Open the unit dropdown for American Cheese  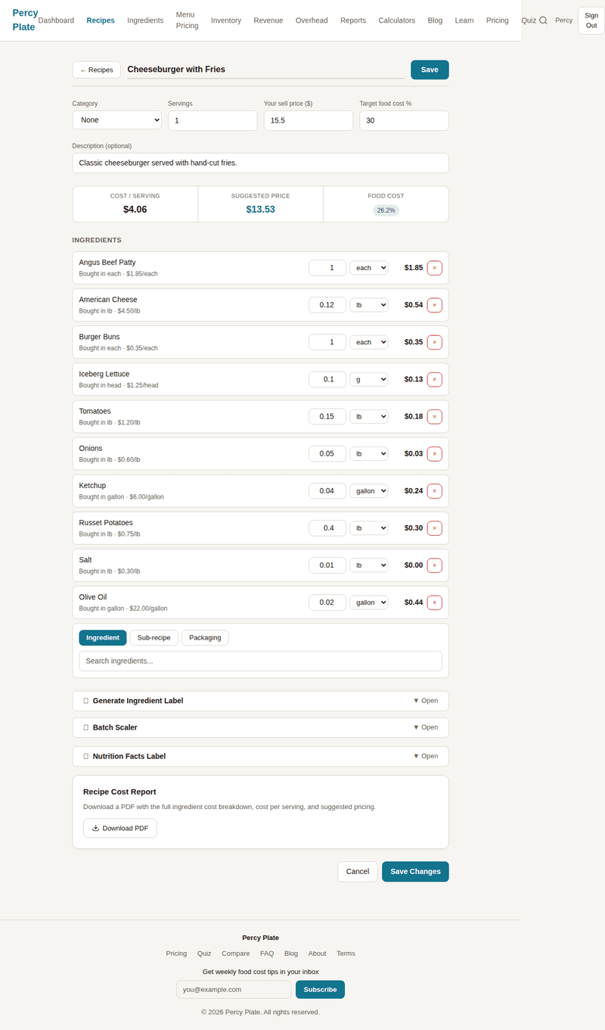coord(368,305)
